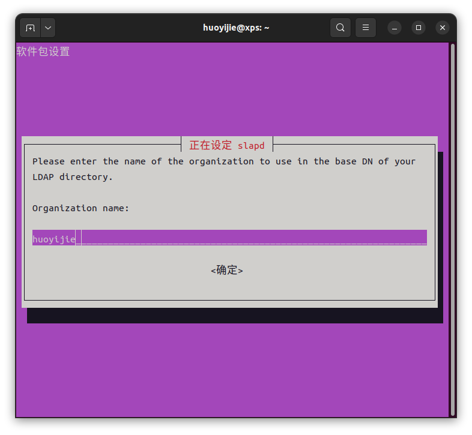Click the dark shadow strip under the dialog
The height and width of the screenshot is (435, 472).
tap(234, 316)
